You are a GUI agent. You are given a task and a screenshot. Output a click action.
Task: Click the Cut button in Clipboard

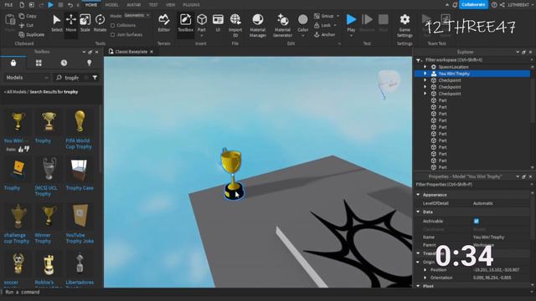(26, 25)
